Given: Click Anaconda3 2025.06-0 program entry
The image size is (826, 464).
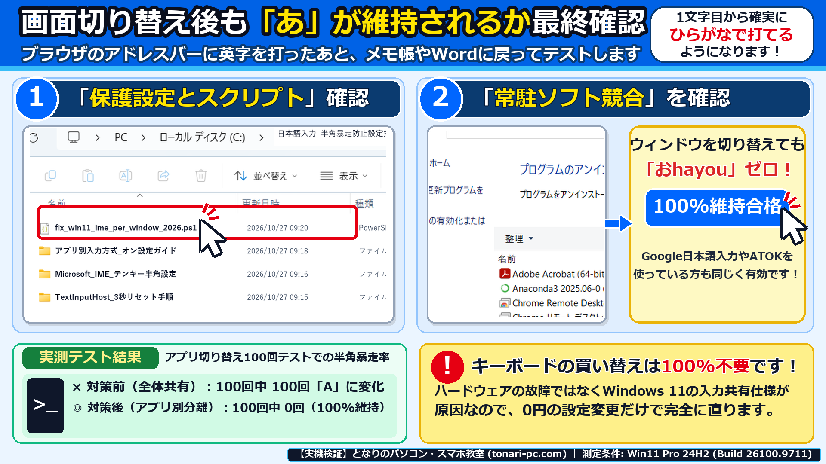Looking at the screenshot, I should (552, 289).
